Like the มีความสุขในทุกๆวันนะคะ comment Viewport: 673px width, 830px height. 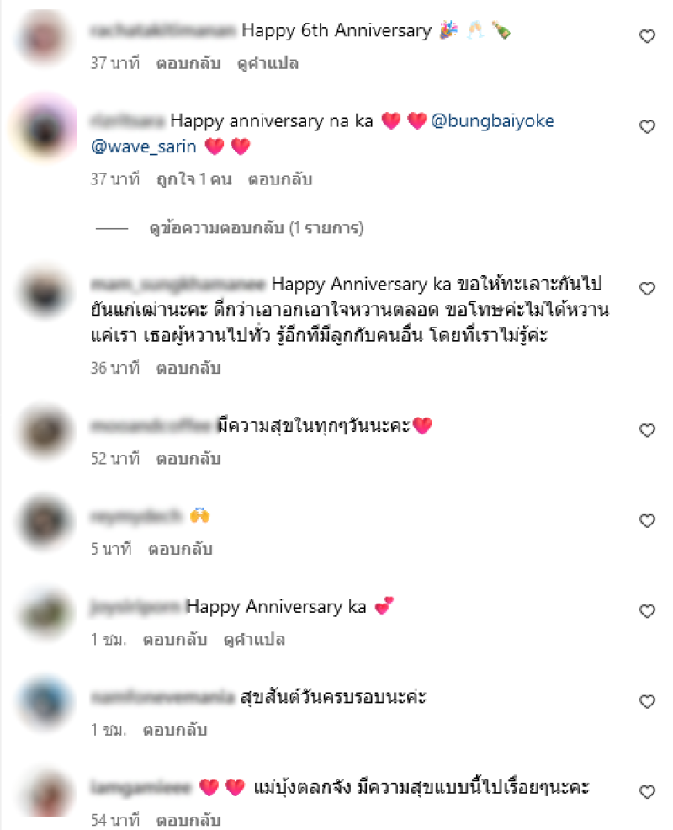click(647, 430)
